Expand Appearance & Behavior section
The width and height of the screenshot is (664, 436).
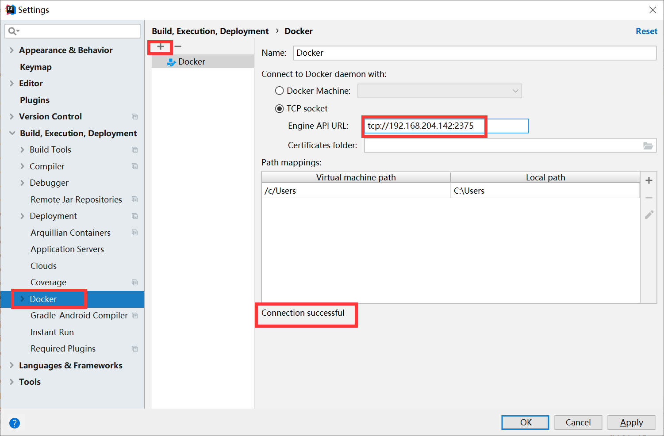point(12,50)
